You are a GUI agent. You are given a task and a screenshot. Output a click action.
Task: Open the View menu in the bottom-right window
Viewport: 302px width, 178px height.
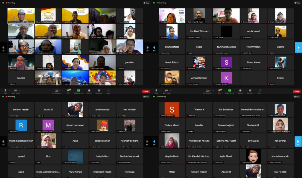(x=298, y=97)
